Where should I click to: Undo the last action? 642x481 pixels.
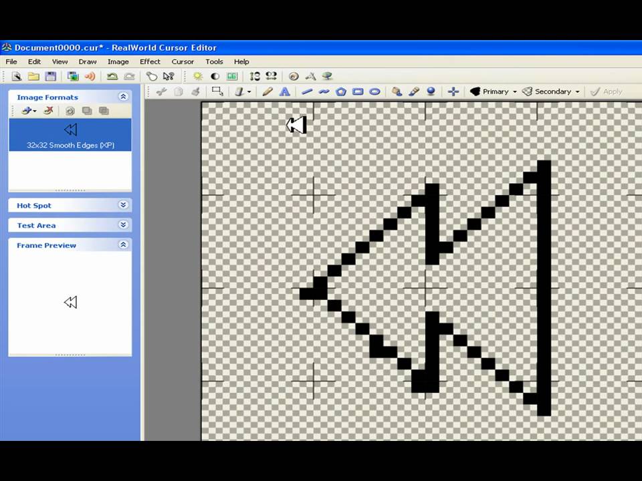pyautogui.click(x=112, y=76)
